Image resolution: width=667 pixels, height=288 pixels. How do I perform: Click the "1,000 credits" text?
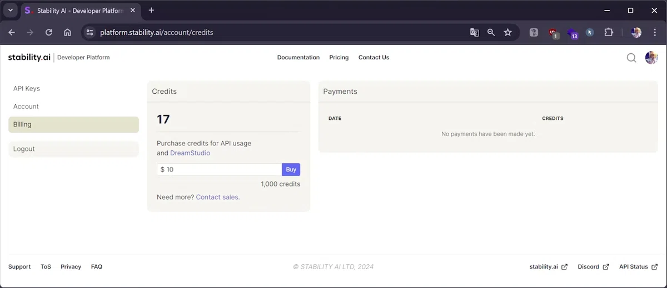point(280,184)
